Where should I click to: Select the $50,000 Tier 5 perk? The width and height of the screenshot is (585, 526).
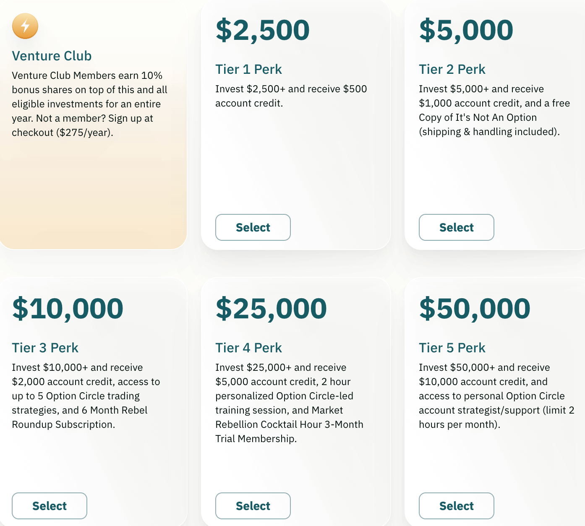tap(457, 506)
